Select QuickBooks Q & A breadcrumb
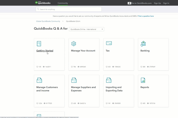The width and height of the screenshot is (178, 118). 73,21
